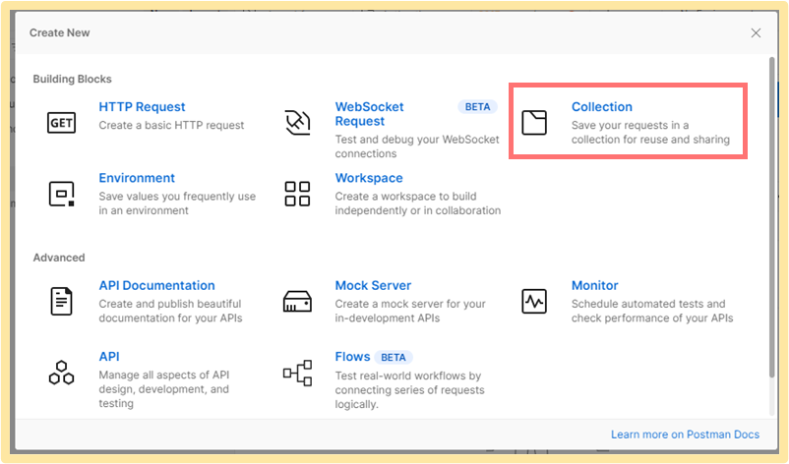Click the WebSocket Request icon
Screen dimensions: 789x464
pos(297,122)
